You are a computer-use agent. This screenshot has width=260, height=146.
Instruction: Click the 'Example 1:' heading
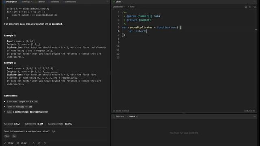[x=10, y=36]
